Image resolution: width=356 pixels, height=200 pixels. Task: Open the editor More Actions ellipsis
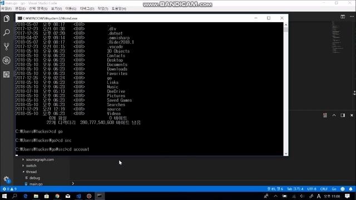pos(352,17)
